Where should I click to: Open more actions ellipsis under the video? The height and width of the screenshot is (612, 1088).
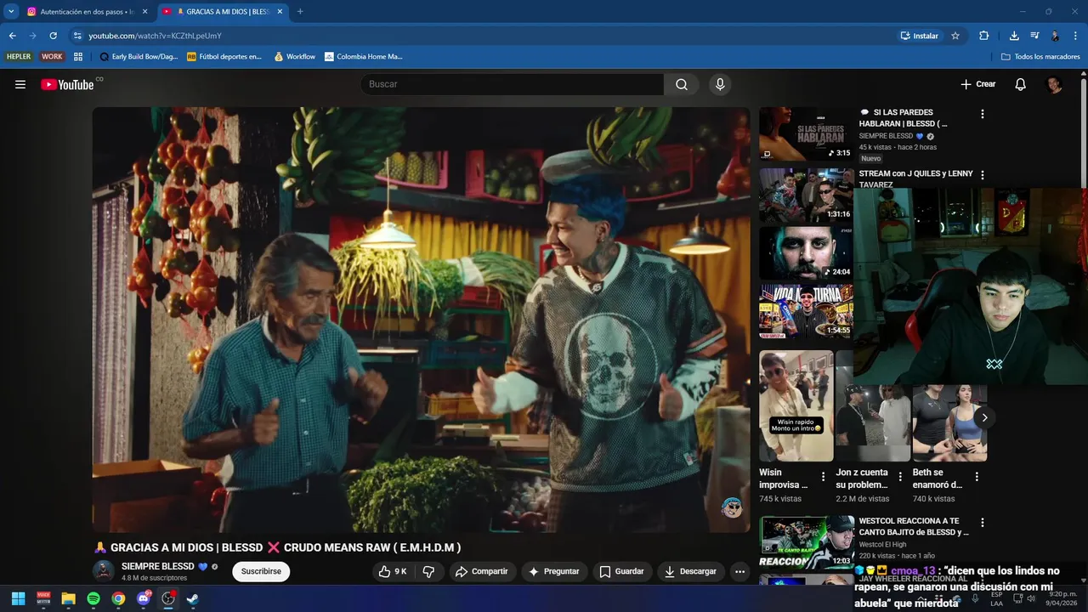coord(739,572)
